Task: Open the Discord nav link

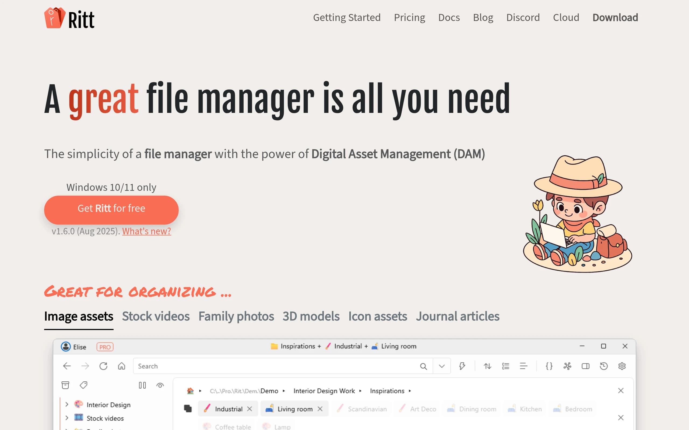Action: pos(523,18)
